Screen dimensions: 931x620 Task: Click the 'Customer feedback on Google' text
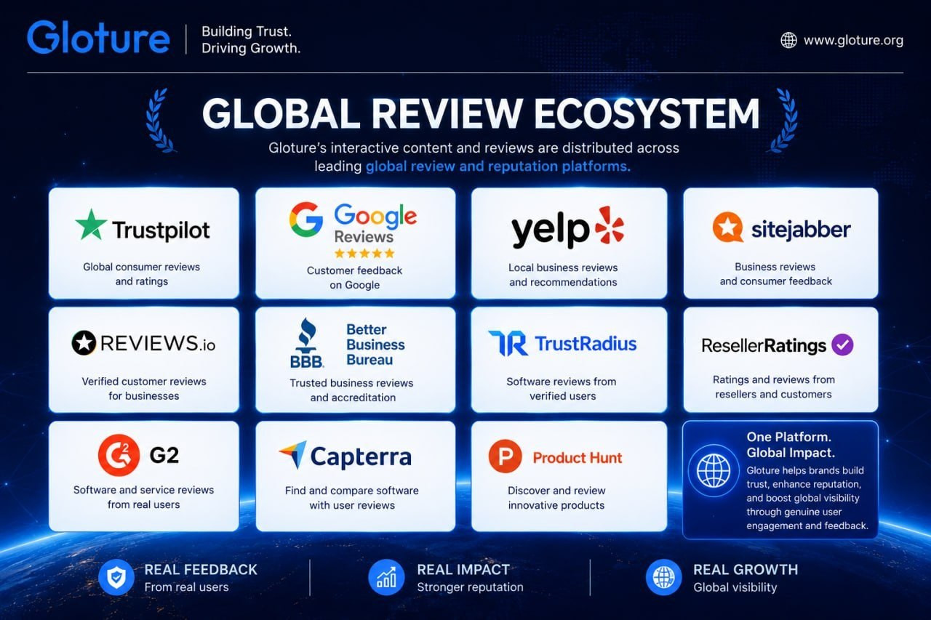point(354,278)
